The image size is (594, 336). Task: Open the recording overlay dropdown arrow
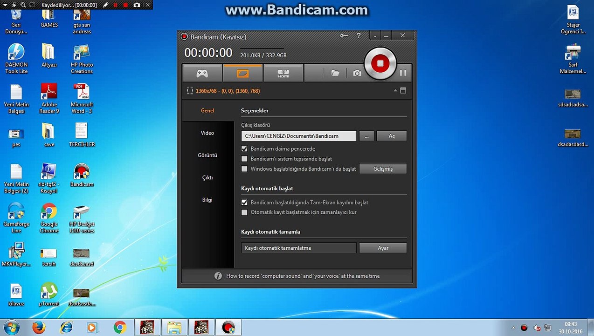(x=4, y=5)
